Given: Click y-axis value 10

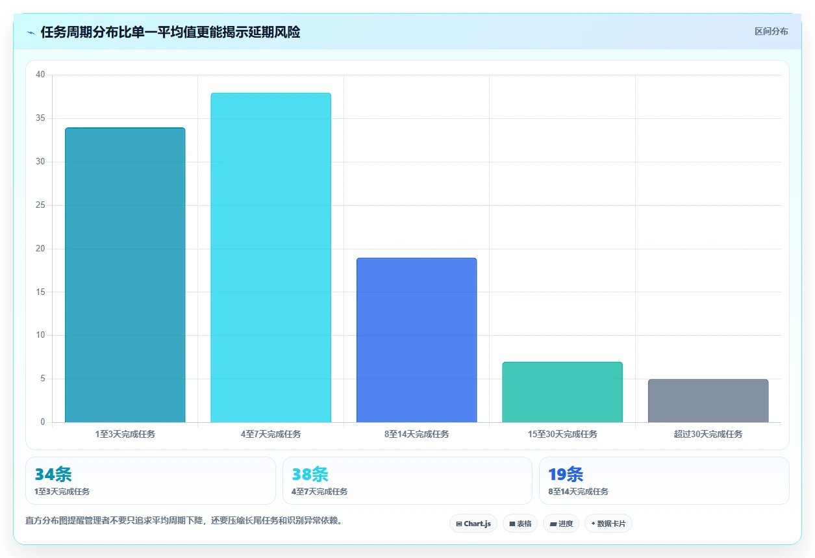Looking at the screenshot, I should pyautogui.click(x=41, y=335).
